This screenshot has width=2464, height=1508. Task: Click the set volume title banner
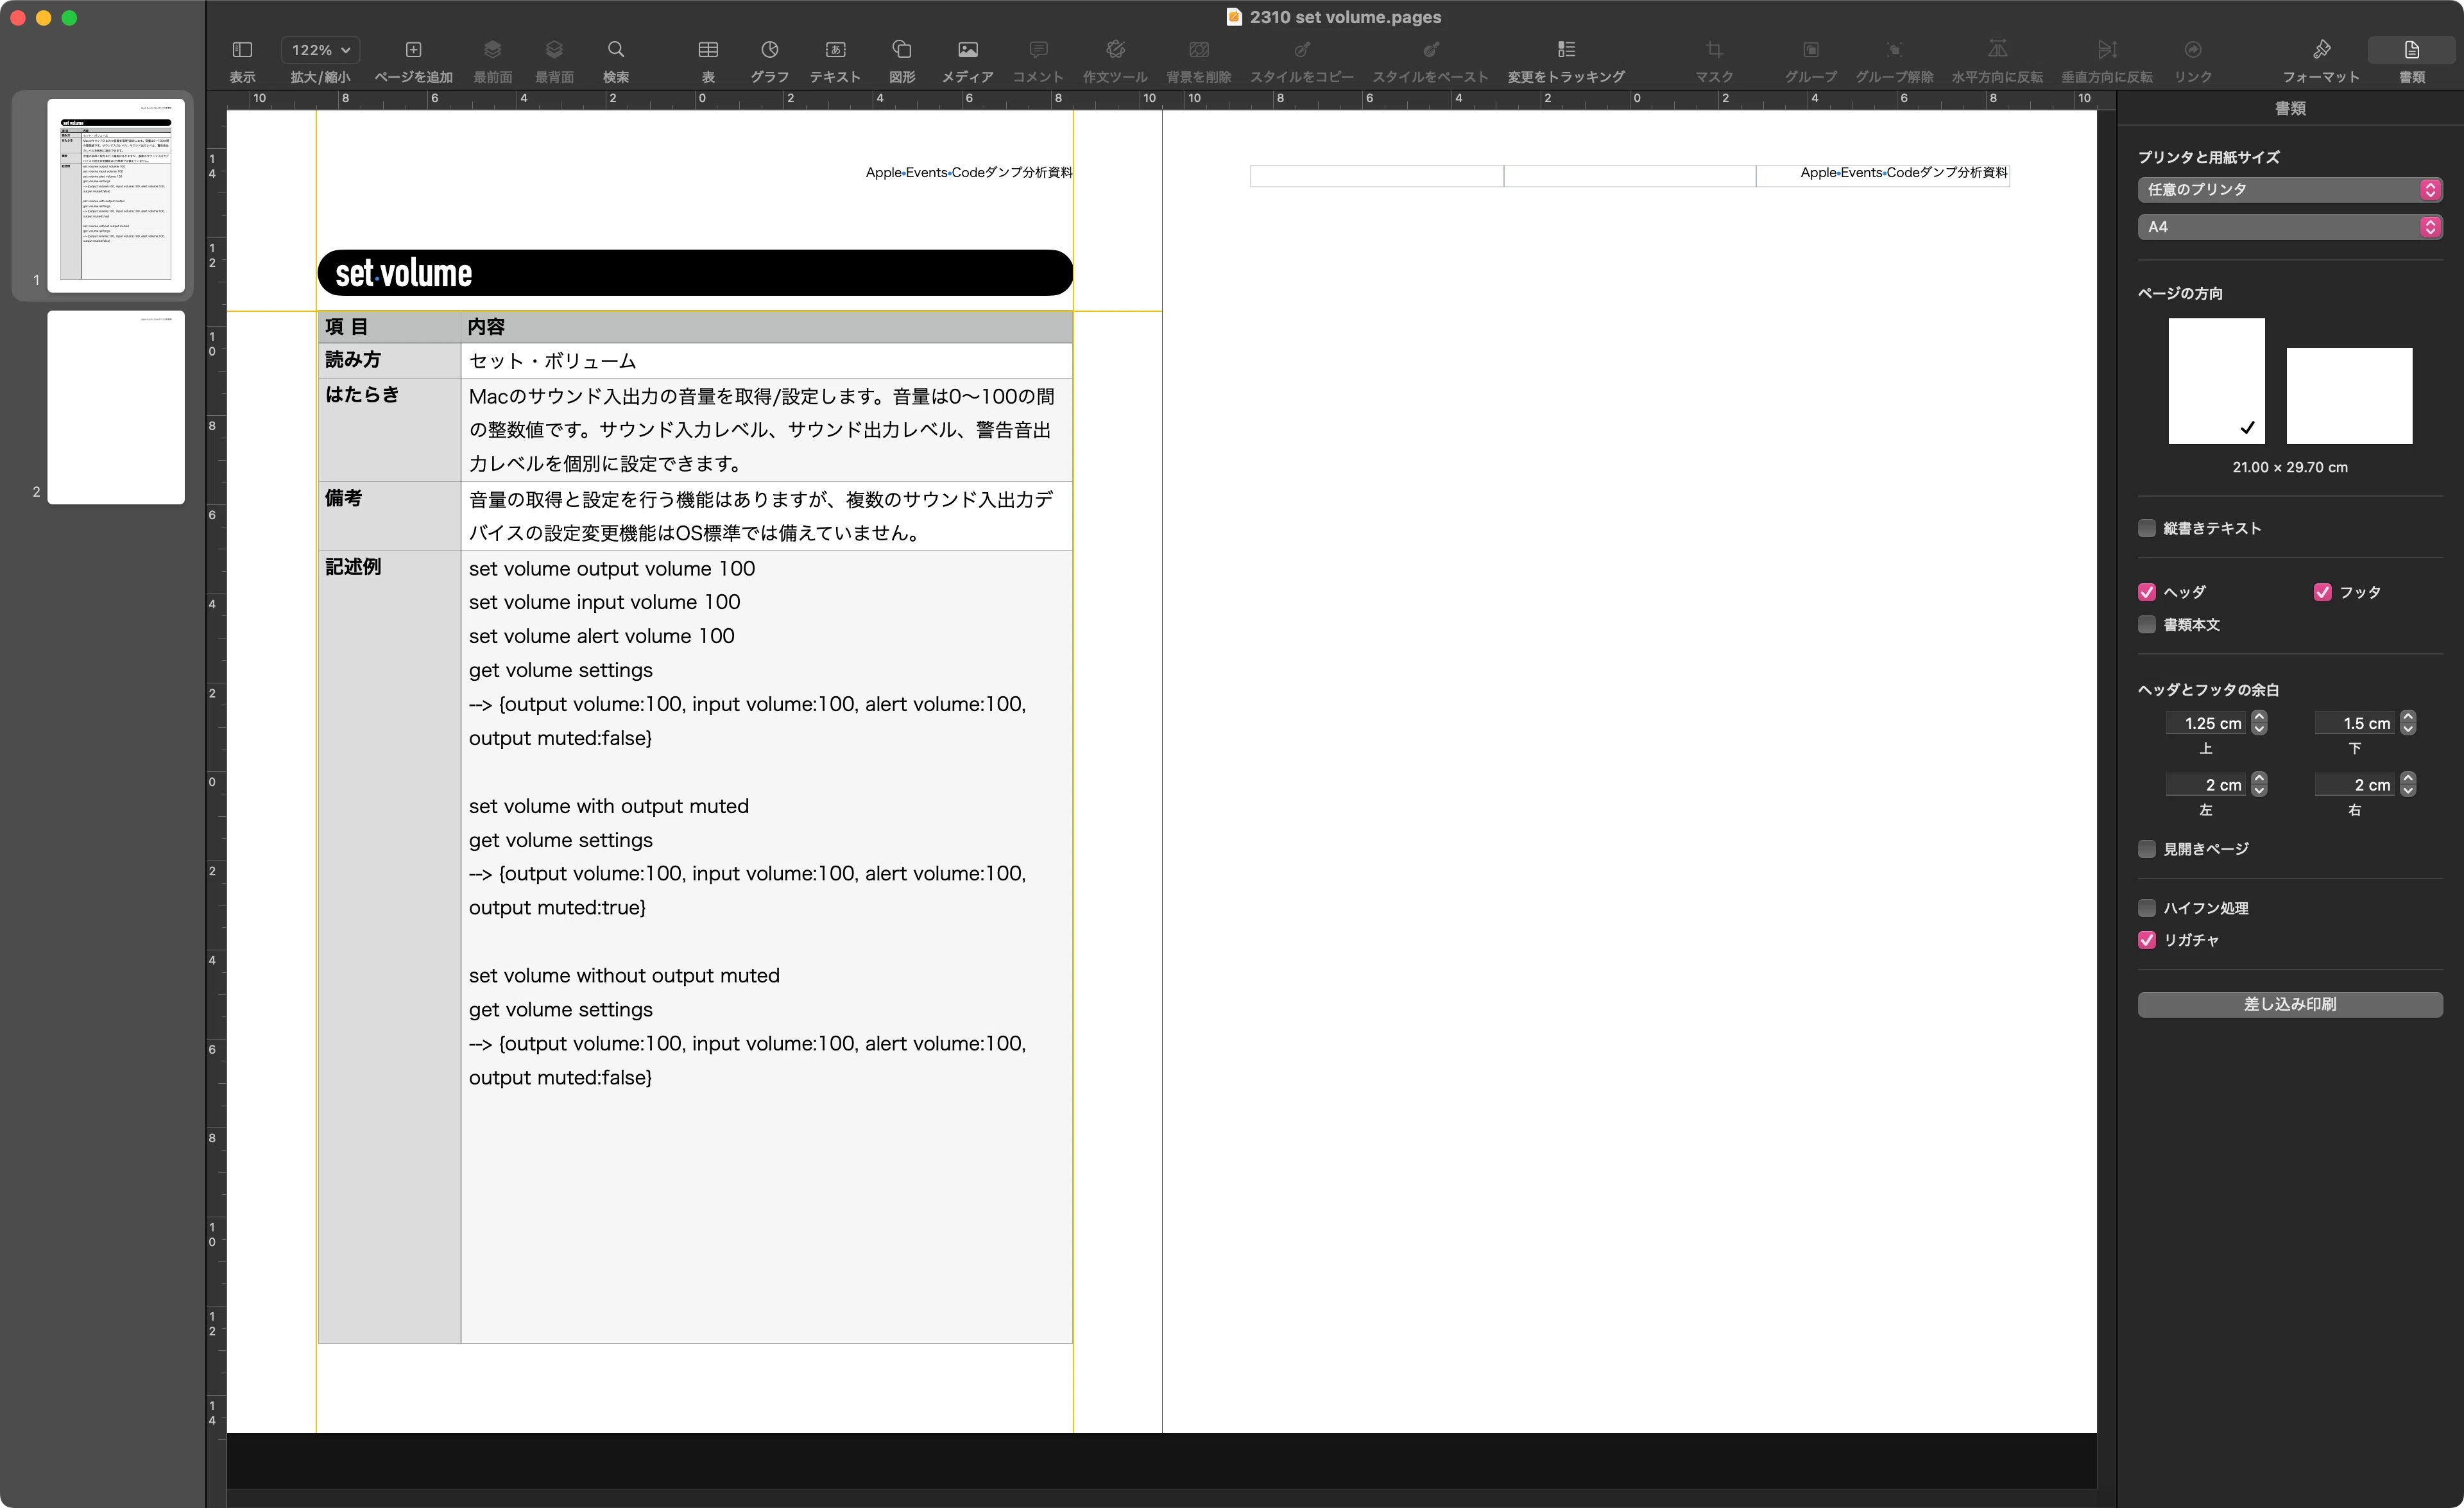click(695, 273)
